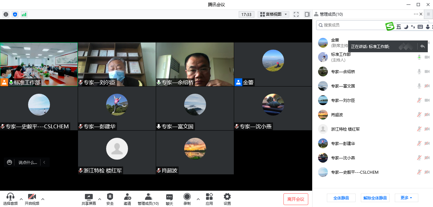Open the 聊天 chat icon
Image resolution: width=433 pixels, height=207 pixels.
coord(169,197)
